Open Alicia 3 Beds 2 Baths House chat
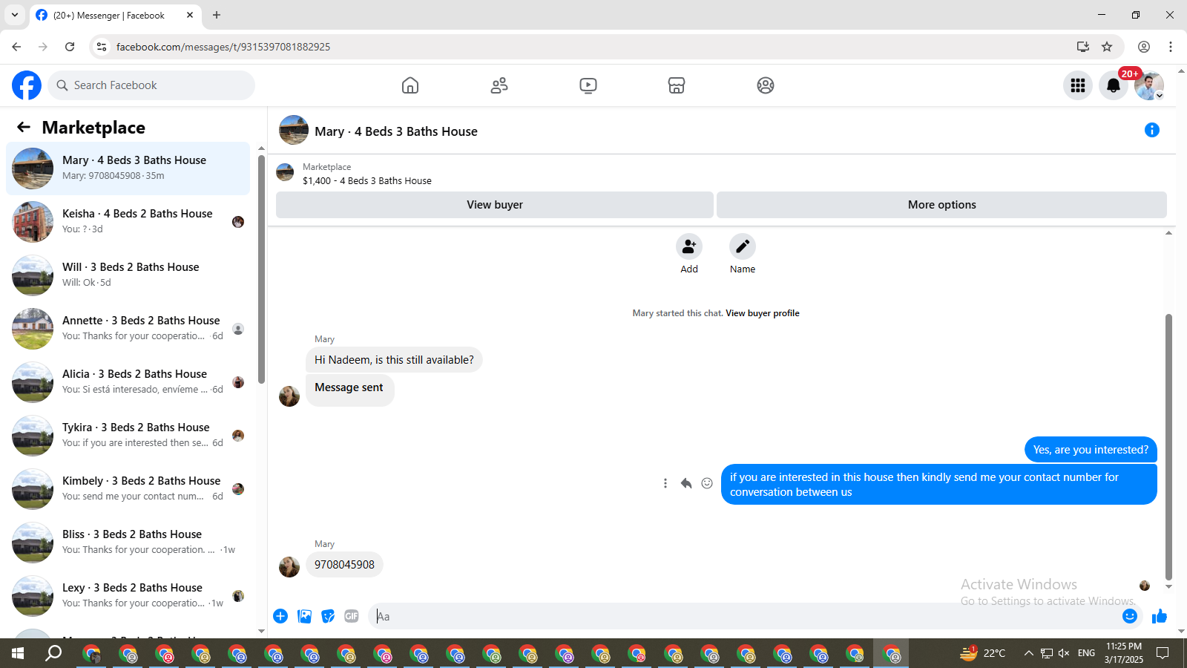This screenshot has width=1187, height=668. coord(128,382)
